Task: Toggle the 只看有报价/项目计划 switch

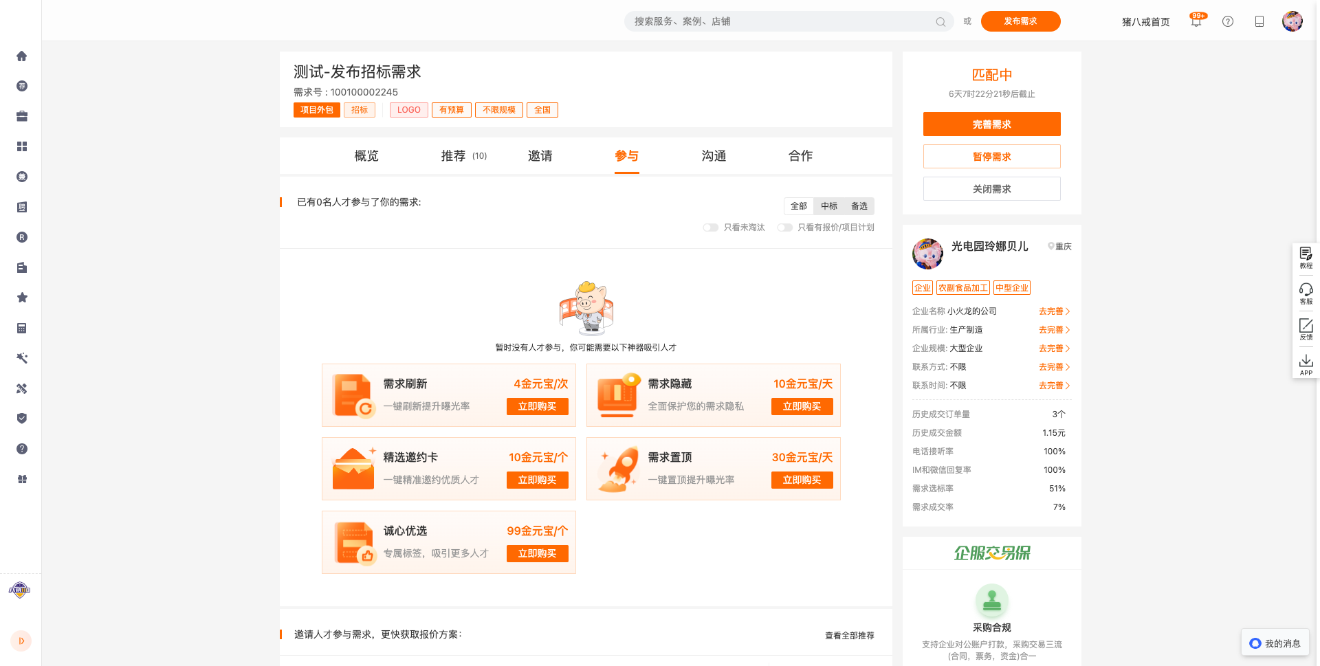Action: click(785, 227)
